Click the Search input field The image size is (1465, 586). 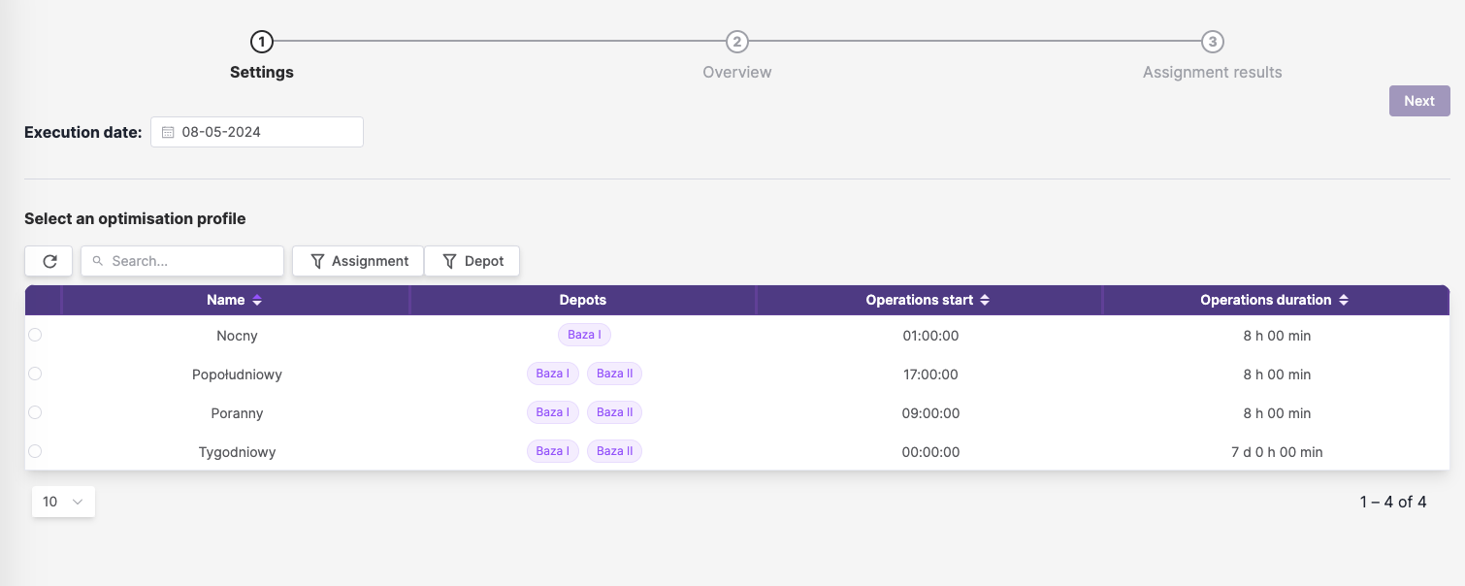182,261
